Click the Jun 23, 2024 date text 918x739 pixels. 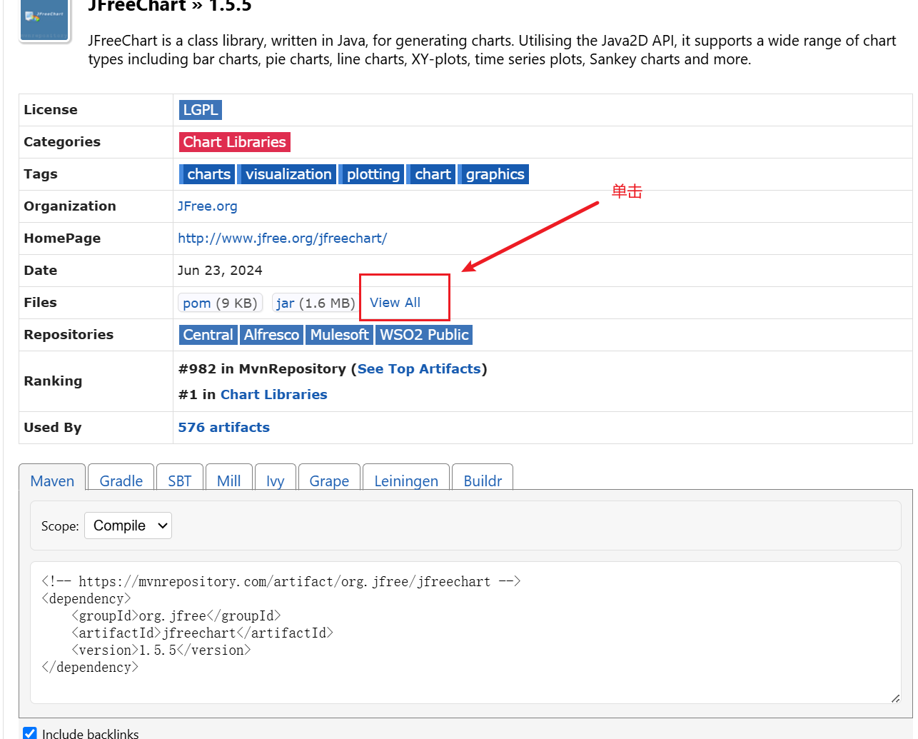click(220, 271)
